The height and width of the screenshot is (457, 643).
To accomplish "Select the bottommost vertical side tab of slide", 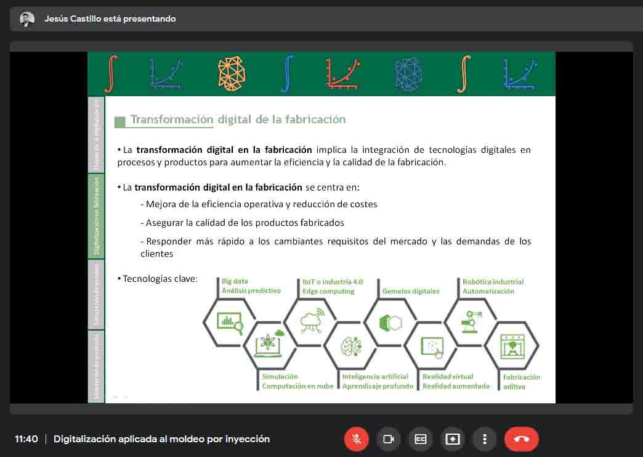I will (96, 367).
